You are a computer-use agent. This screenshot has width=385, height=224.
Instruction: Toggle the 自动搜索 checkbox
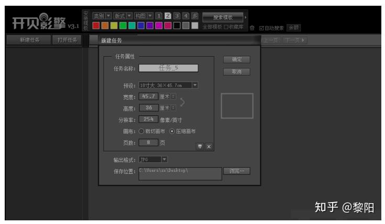coord(262,28)
